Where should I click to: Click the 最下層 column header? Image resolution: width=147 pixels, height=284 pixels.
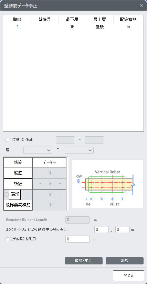click(72, 20)
